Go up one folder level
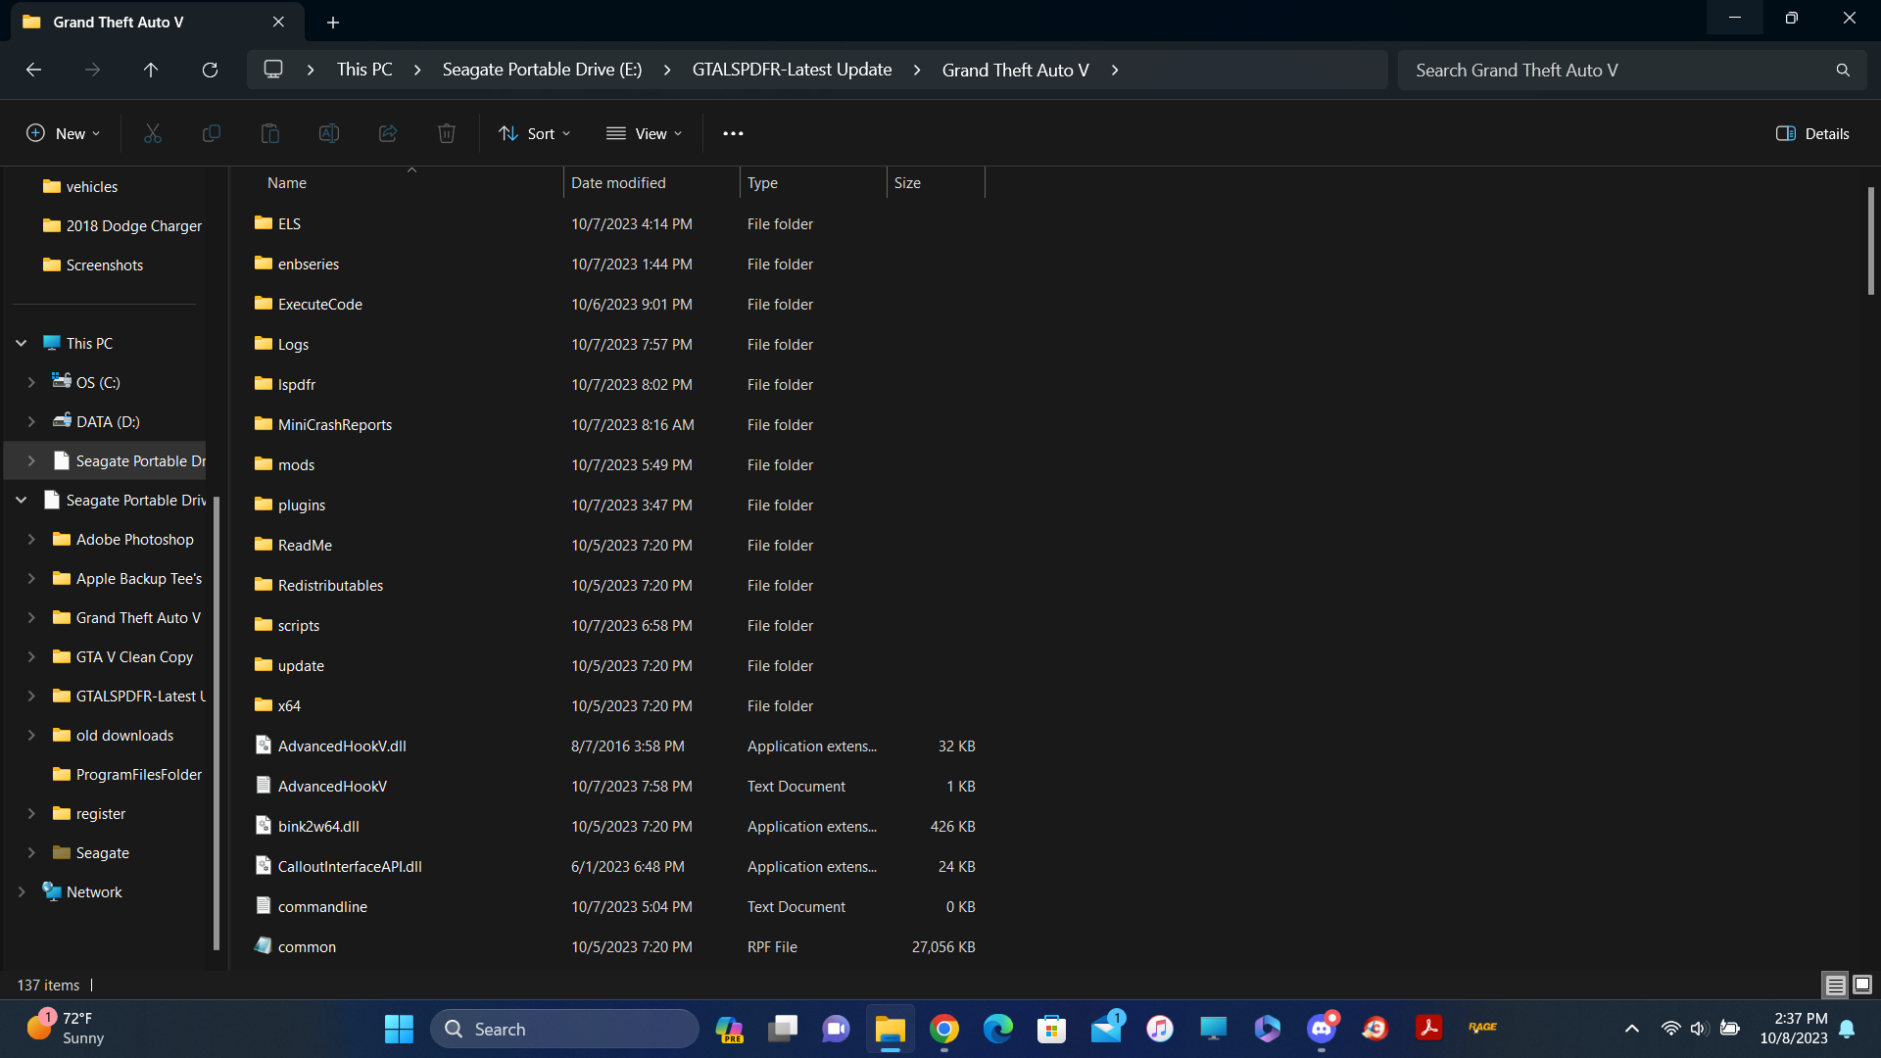The width and height of the screenshot is (1881, 1058). [x=151, y=71]
